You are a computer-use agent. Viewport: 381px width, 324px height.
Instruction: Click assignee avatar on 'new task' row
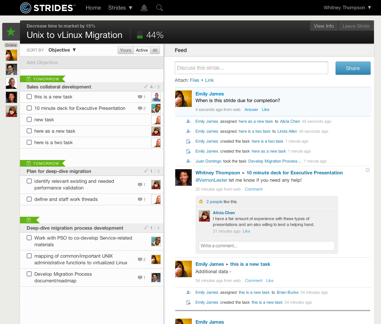coord(156,120)
